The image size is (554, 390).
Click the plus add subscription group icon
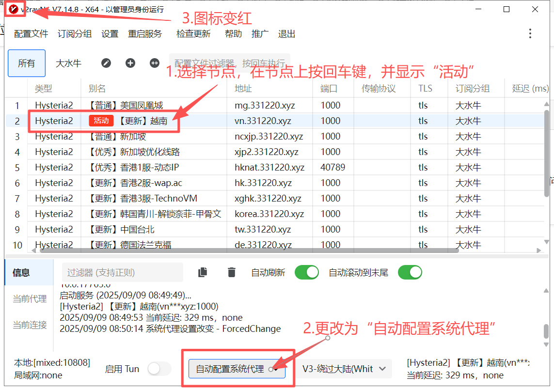(130, 63)
